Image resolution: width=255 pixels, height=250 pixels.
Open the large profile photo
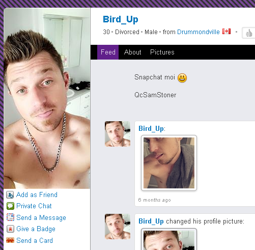pos(47,98)
